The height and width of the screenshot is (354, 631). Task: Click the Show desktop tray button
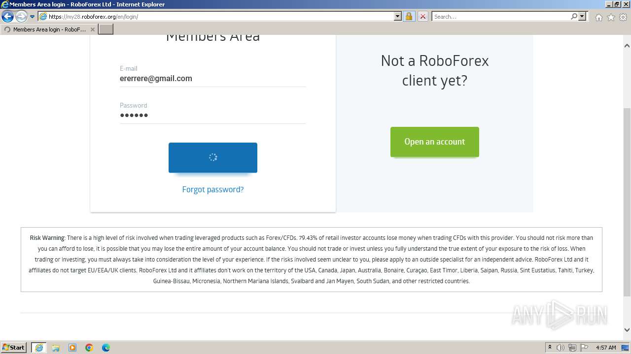click(x=626, y=348)
